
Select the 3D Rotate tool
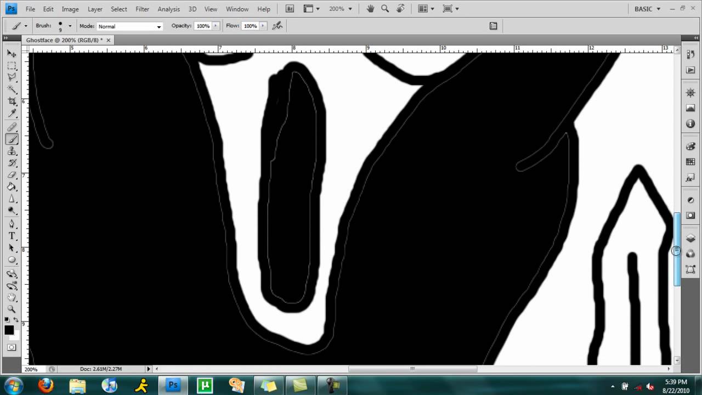tap(12, 274)
